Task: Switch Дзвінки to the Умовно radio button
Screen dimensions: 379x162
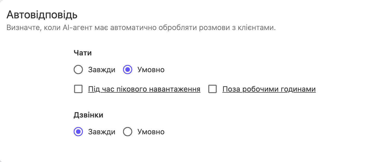Action: pos(127,132)
